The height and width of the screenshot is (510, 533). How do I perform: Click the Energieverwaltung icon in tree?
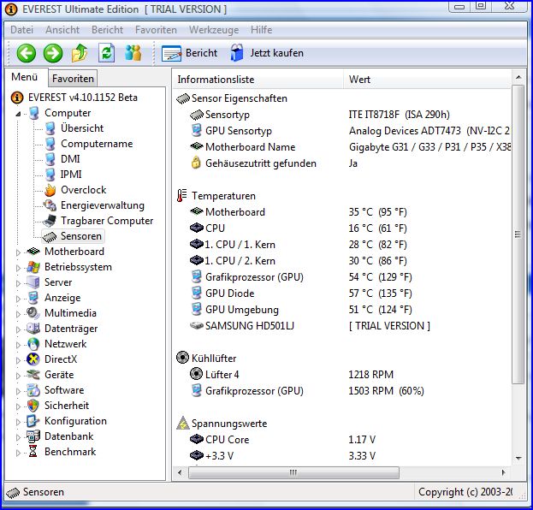tap(50, 205)
